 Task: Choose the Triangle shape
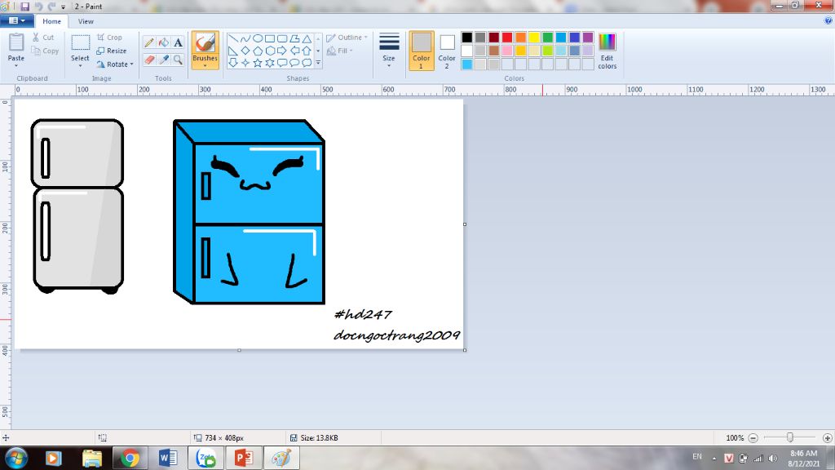pyautogui.click(x=307, y=39)
